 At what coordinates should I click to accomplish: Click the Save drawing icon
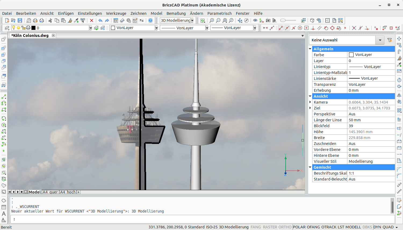click(20, 20)
